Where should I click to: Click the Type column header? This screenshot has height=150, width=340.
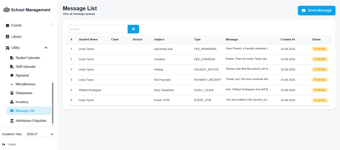pyautogui.click(x=197, y=39)
